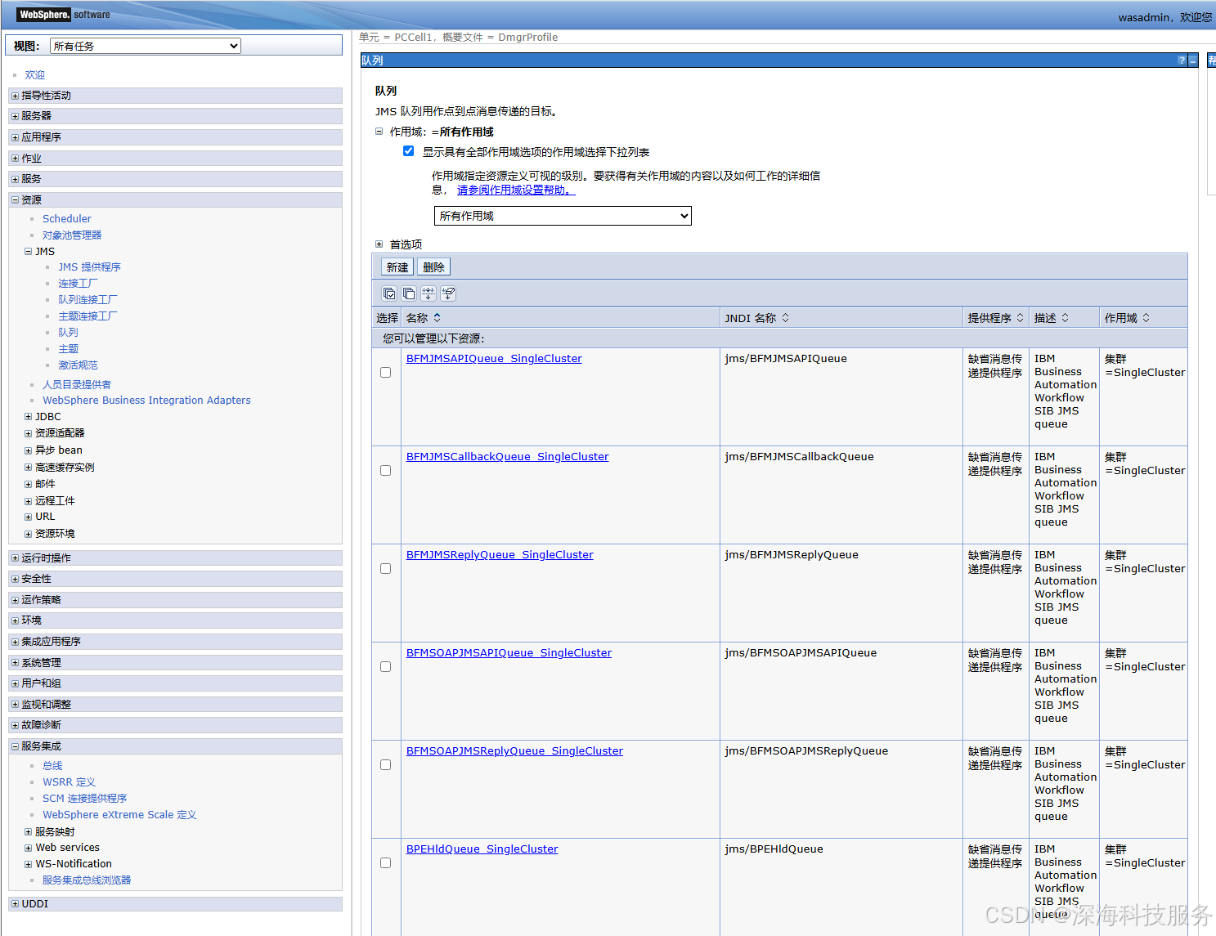Open BFMSOAPJMSReplyQueue_SingleCluster queue link
Viewport: 1216px width, 936px height.
coord(514,751)
